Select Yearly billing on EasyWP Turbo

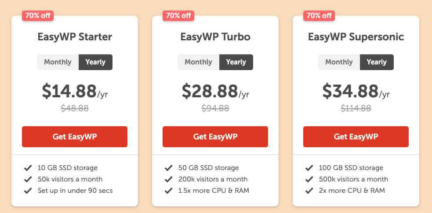(236, 62)
